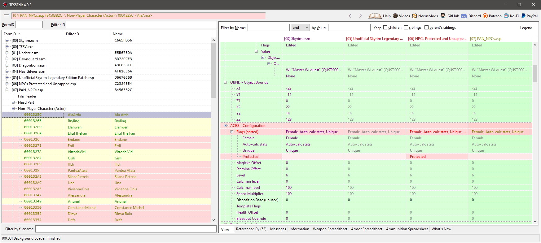The image size is (541, 243).
Task: Collapse the ACBS - Configuration section
Action: point(226,126)
